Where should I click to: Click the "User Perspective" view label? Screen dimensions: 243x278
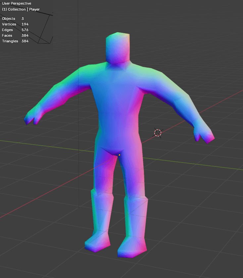17,3
